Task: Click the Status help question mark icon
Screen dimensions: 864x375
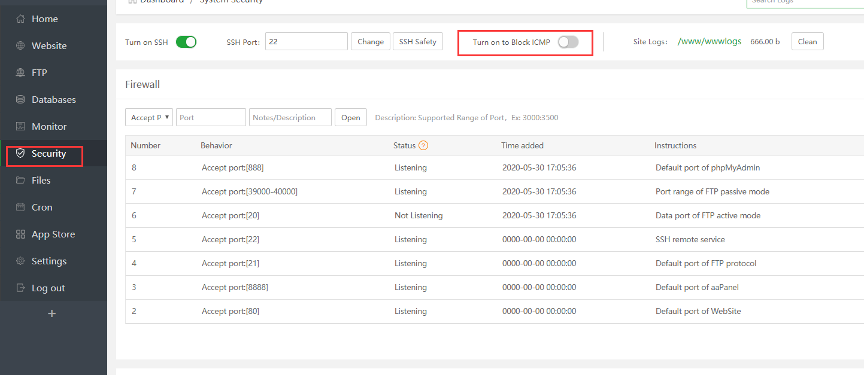Action: pos(424,145)
